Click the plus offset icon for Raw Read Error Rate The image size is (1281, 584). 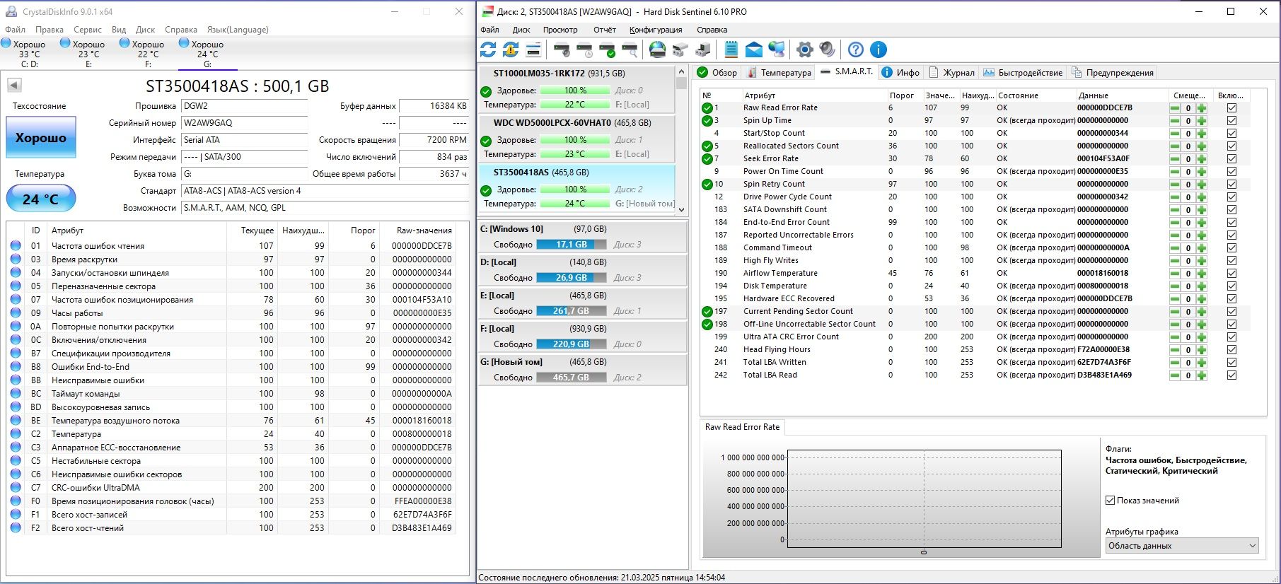pos(1202,108)
